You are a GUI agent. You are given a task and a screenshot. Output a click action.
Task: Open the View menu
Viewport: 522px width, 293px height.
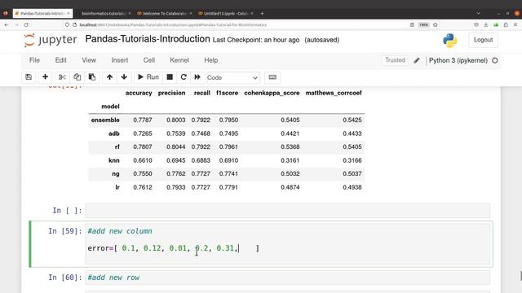click(x=89, y=60)
